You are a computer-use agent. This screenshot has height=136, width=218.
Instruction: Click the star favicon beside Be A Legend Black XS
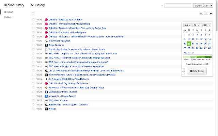pos(46,79)
